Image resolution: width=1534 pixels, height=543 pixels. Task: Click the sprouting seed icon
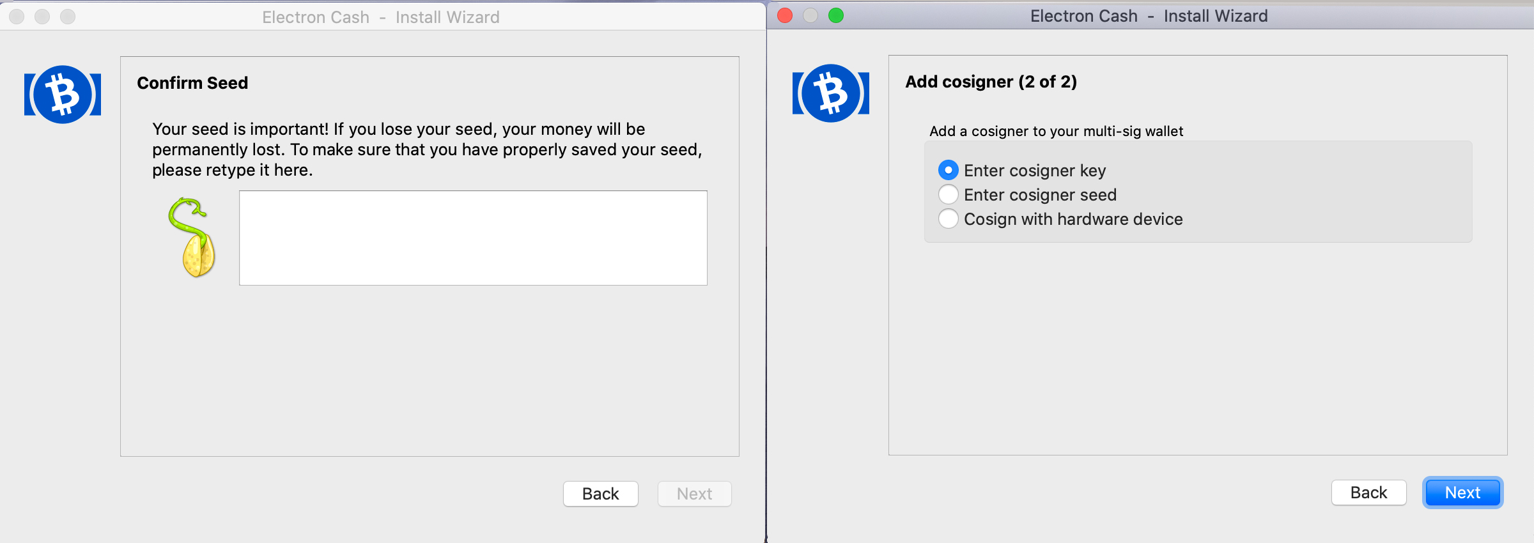pyautogui.click(x=192, y=237)
